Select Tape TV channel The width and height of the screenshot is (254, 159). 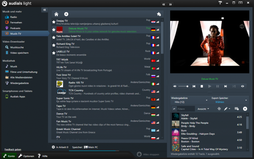(x=106, y=107)
